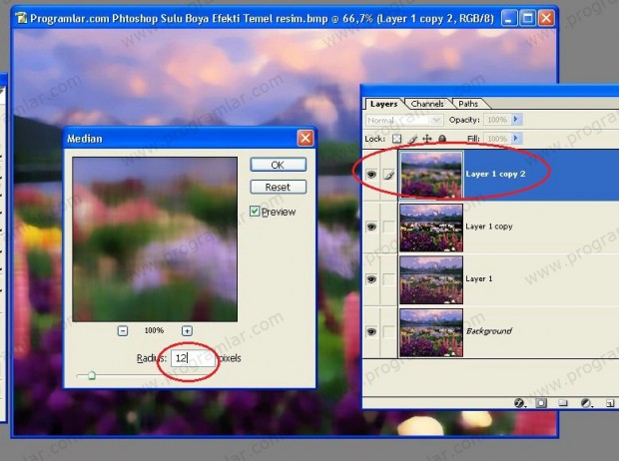Click the 'Lock:' label in Layers panel
The width and height of the screenshot is (619, 461).
click(x=375, y=139)
